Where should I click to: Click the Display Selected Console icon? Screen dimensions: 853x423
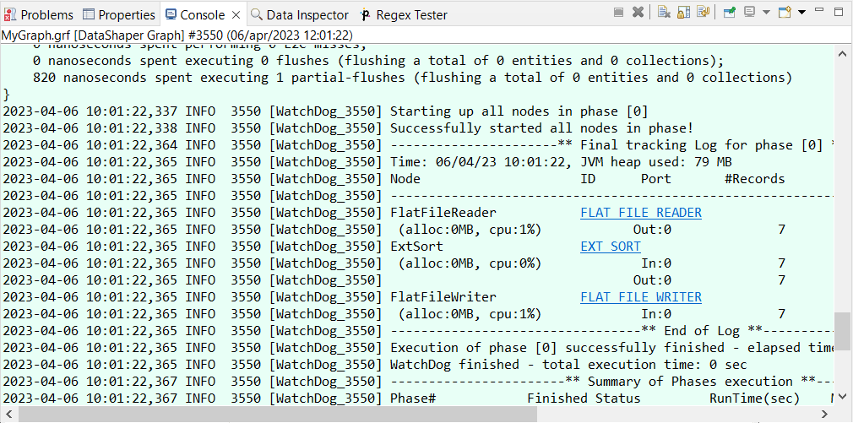(x=750, y=13)
